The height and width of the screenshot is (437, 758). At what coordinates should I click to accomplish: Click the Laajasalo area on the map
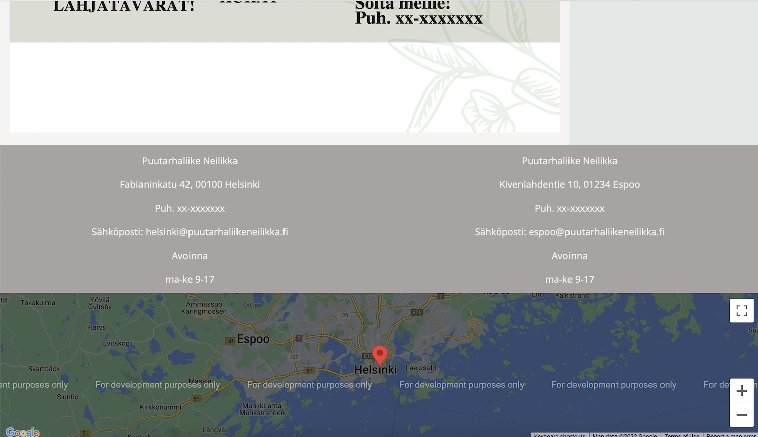[x=421, y=368]
